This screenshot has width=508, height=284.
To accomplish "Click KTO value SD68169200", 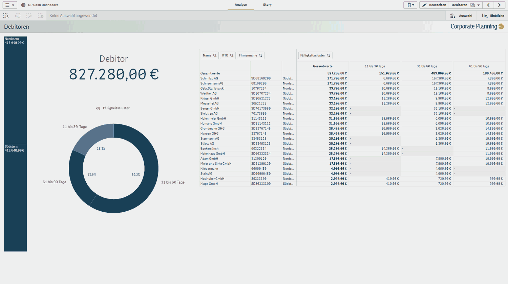I will (261, 78).
